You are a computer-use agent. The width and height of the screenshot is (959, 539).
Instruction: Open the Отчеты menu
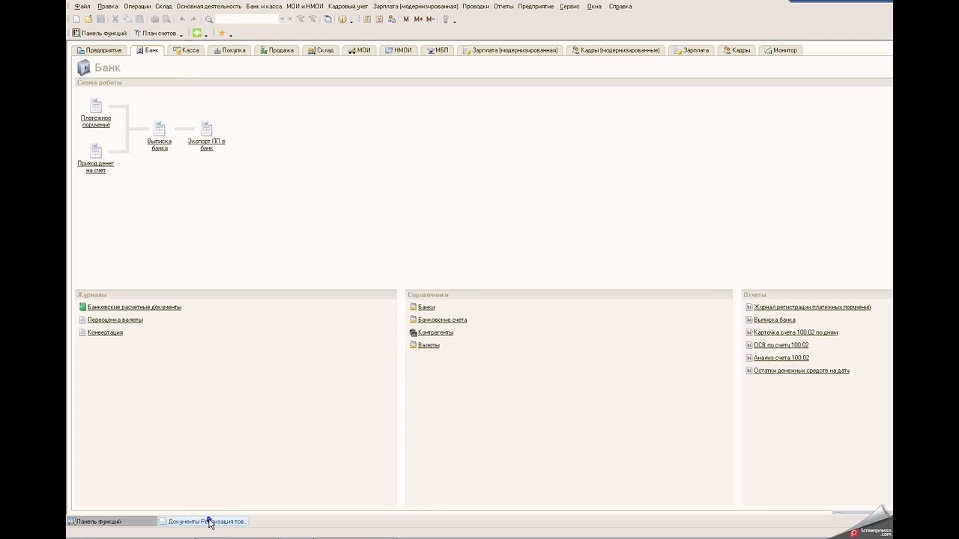[x=503, y=6]
